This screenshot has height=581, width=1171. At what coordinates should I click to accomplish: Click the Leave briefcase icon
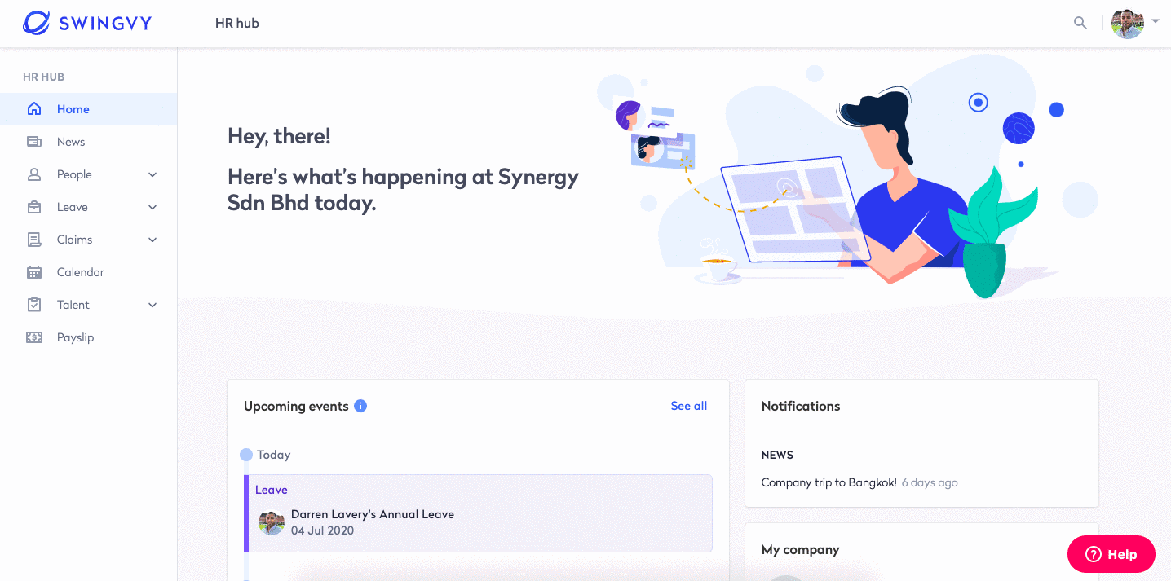point(34,207)
